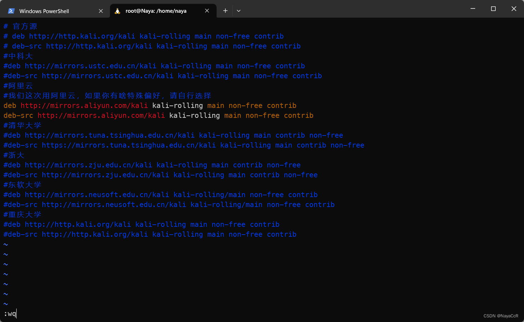This screenshot has width=524, height=322.
Task: Click the ':wq' vim command line
Action: coord(10,314)
